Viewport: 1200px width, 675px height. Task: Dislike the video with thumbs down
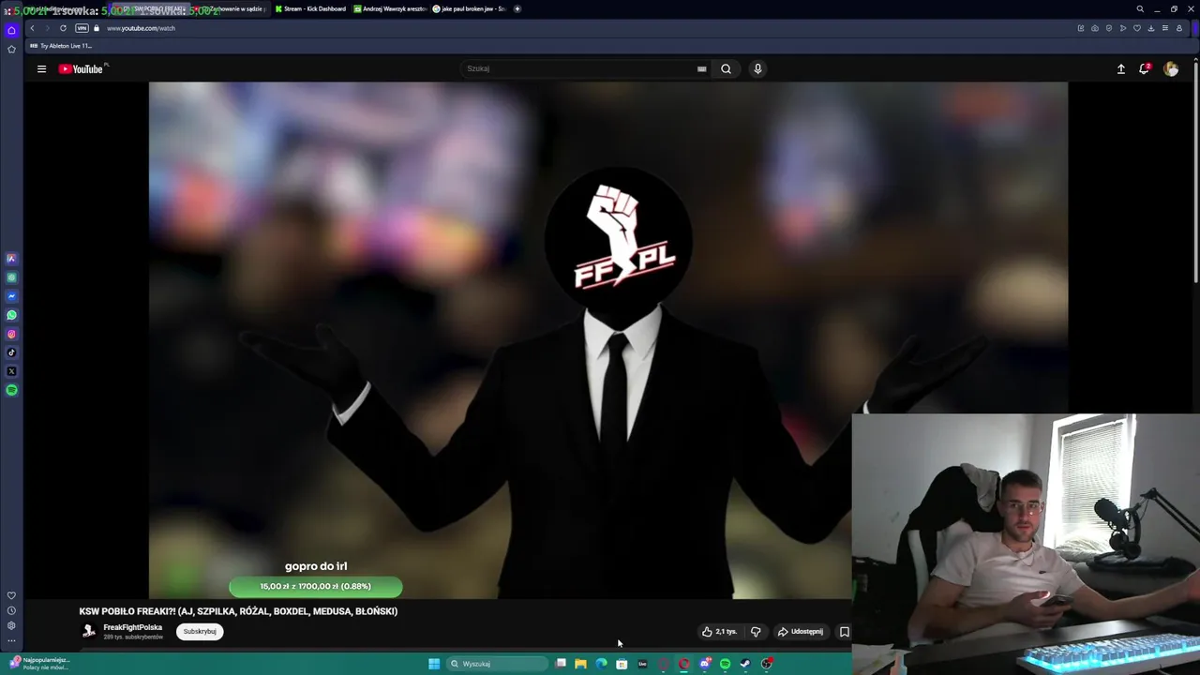click(x=756, y=632)
